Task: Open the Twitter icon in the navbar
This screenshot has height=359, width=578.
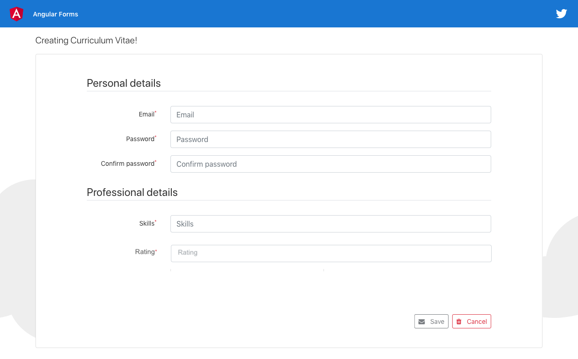Action: pos(562,14)
